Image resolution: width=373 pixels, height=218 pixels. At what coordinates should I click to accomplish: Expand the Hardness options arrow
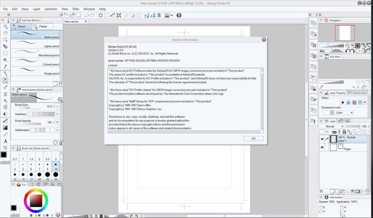57,114
